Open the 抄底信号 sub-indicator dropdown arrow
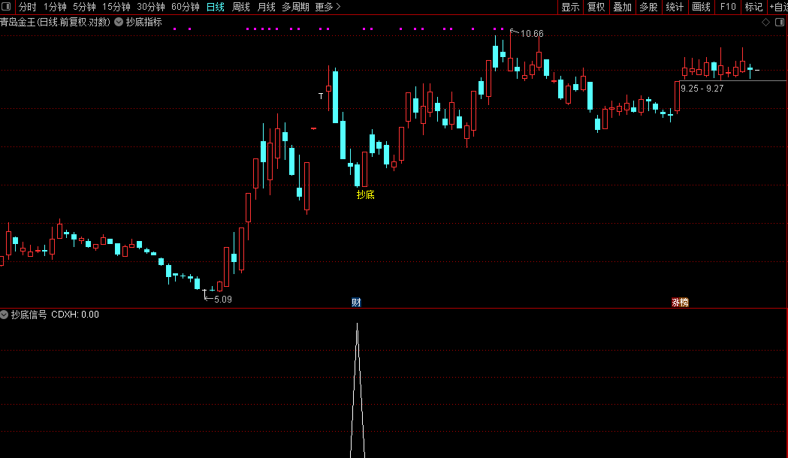This screenshot has height=458, width=788. (4, 315)
